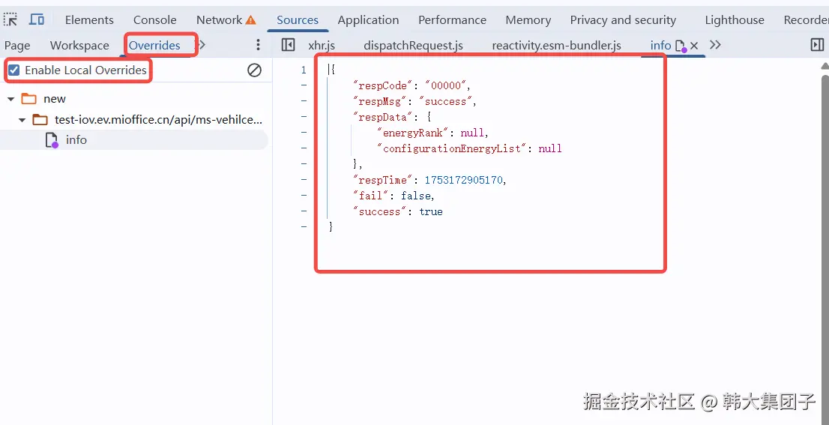Switch to reactivity.esm-bundler.js editor tab
The image size is (829, 425).
tap(556, 46)
